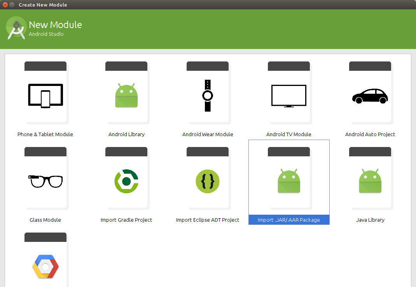Screen dimensions: 416x287
Task: Click the "Android Wear Module" label
Action: click(208, 134)
